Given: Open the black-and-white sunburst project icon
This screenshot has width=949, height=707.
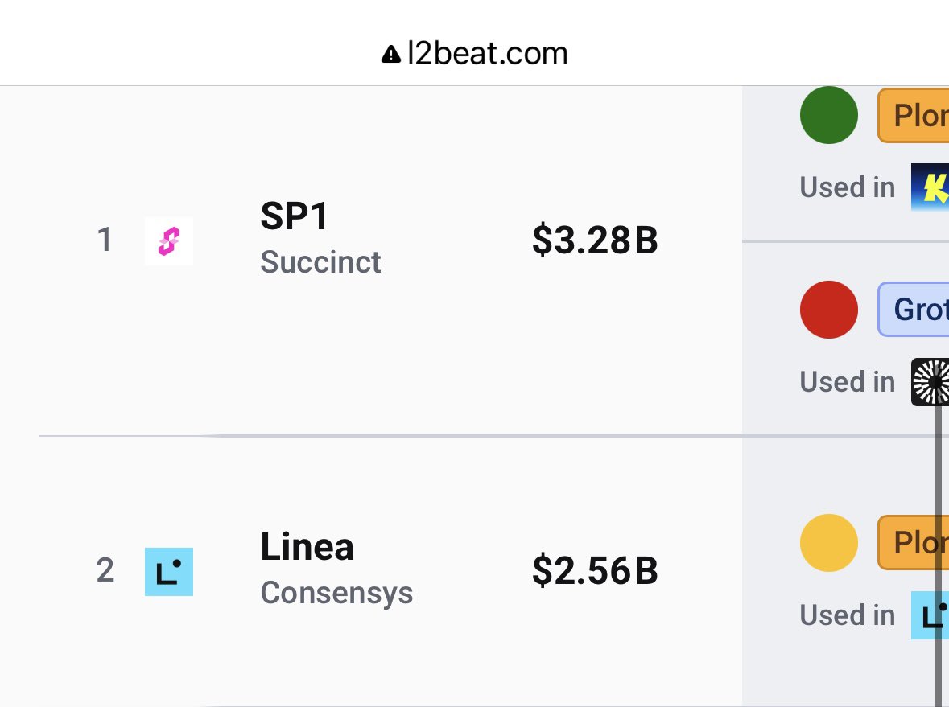Looking at the screenshot, I should pos(930,381).
